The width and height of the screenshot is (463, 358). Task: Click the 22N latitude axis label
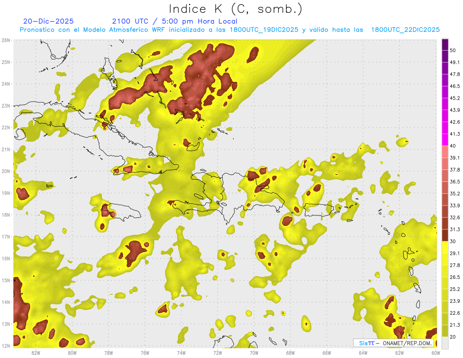pyautogui.click(x=6, y=127)
